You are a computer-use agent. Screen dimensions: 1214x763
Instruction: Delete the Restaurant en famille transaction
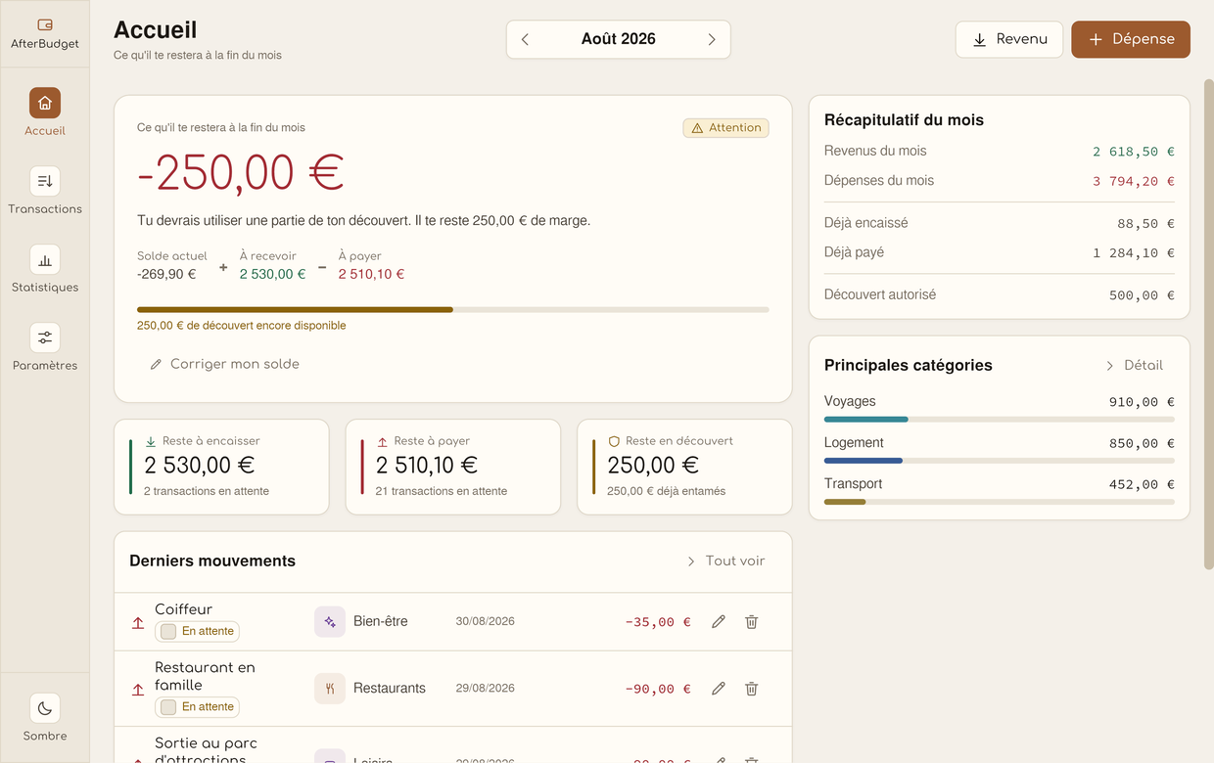[752, 689]
